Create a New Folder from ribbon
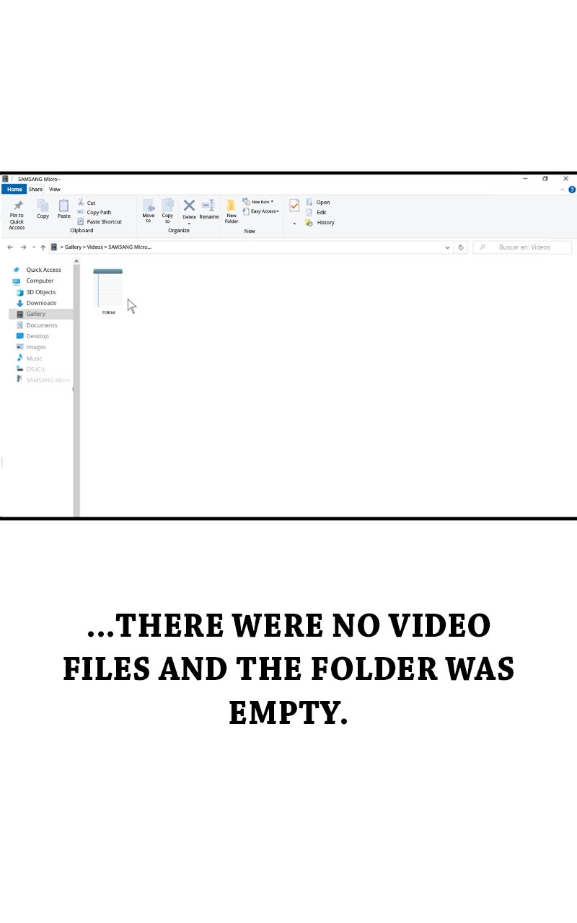 [231, 206]
